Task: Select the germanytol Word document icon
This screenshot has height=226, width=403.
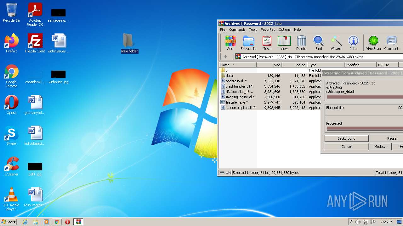Action: click(x=35, y=105)
